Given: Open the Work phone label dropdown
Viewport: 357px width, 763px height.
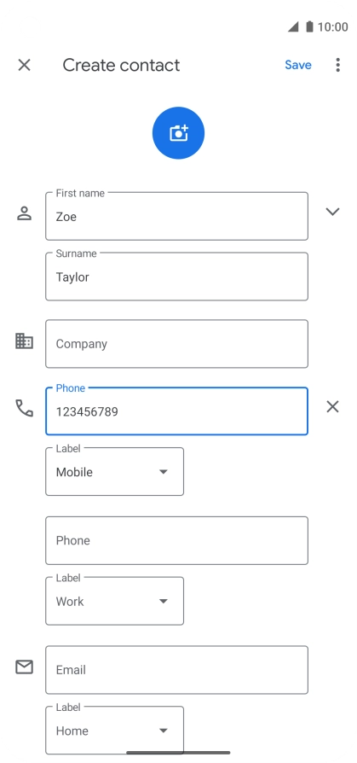Looking at the screenshot, I should (x=115, y=601).
